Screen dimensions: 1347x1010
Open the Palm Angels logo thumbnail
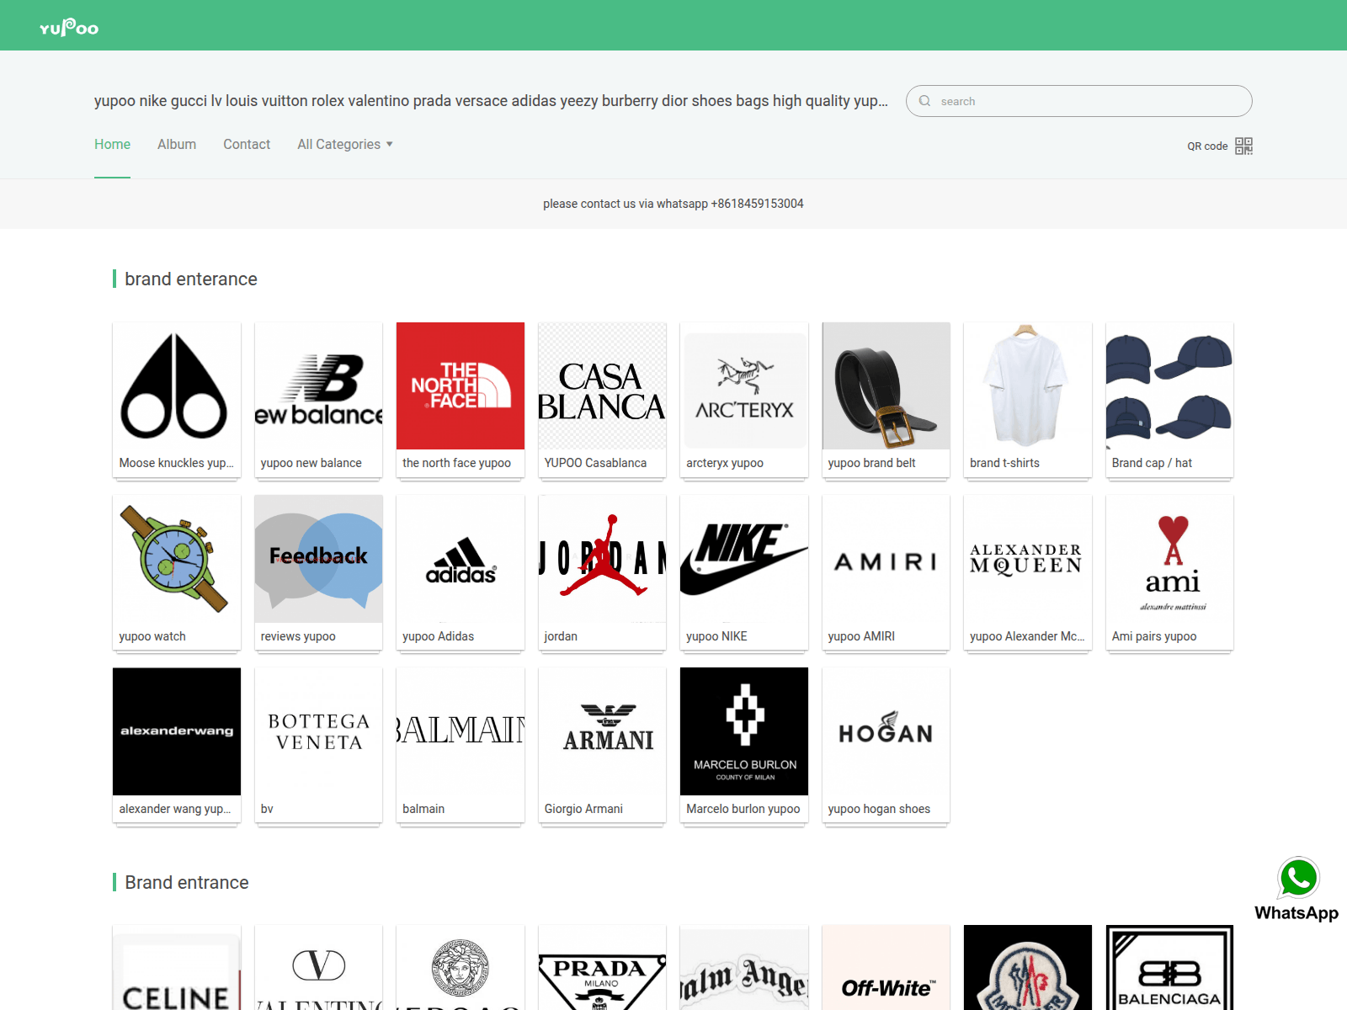point(744,968)
